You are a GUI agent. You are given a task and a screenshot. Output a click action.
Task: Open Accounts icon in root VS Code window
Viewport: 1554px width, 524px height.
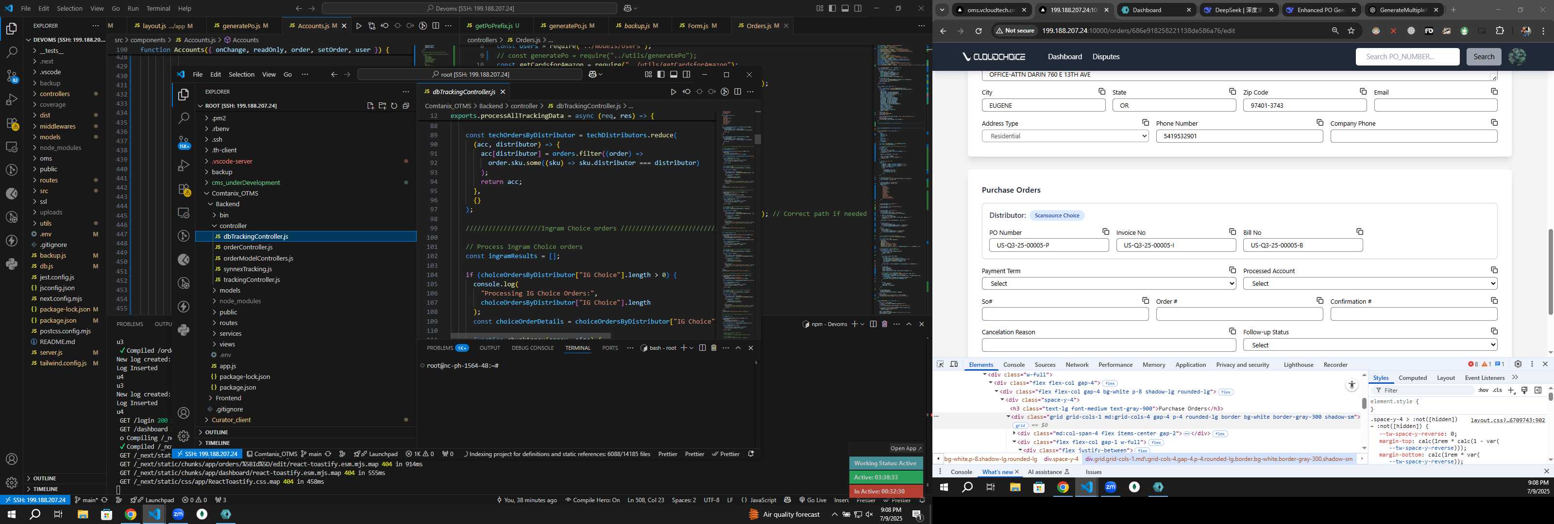184,413
